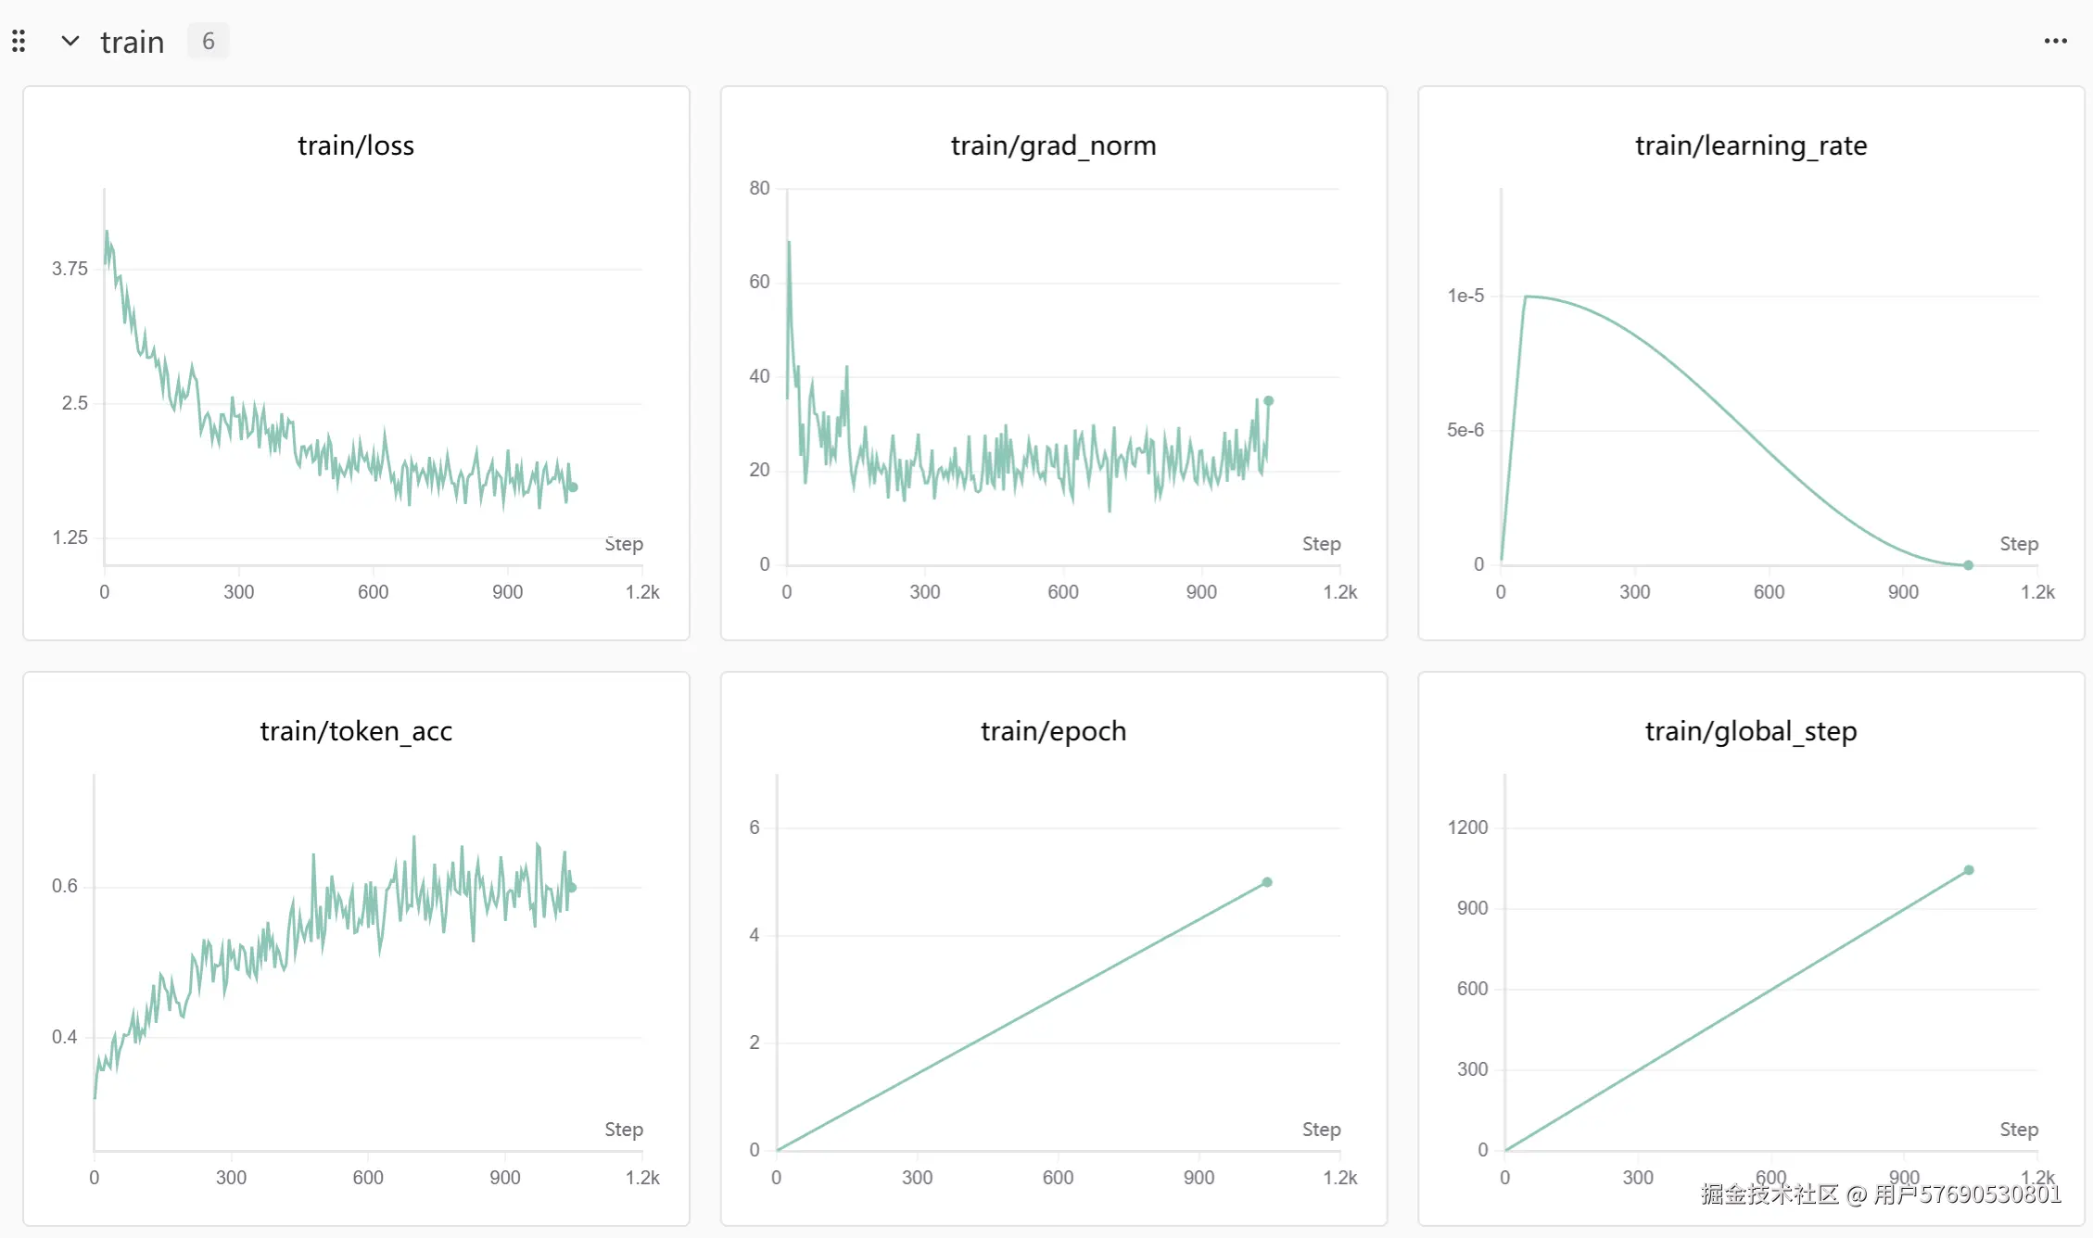The height and width of the screenshot is (1238, 2093).
Task: Open the three-dot section options menu
Action: (x=2055, y=41)
